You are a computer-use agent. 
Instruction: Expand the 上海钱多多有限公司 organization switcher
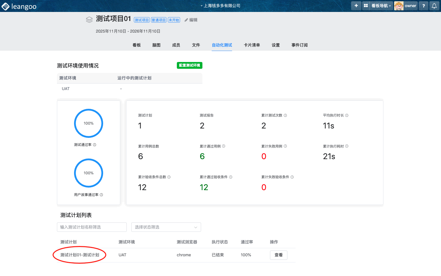point(220,6)
